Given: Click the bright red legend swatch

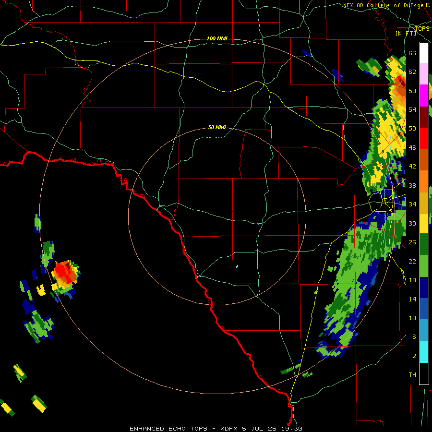Looking at the screenshot, I should pos(424,138).
